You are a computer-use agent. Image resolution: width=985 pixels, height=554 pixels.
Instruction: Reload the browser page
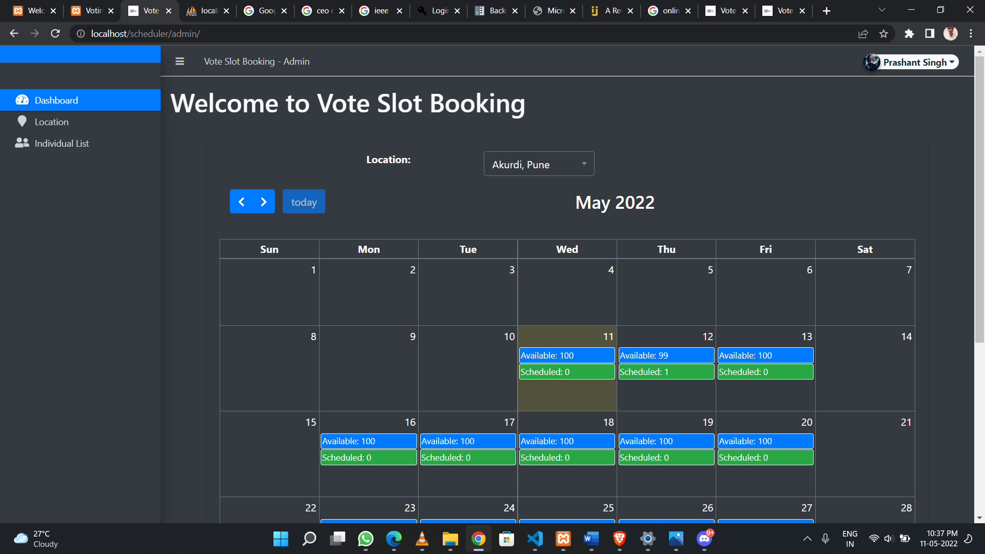point(55,33)
